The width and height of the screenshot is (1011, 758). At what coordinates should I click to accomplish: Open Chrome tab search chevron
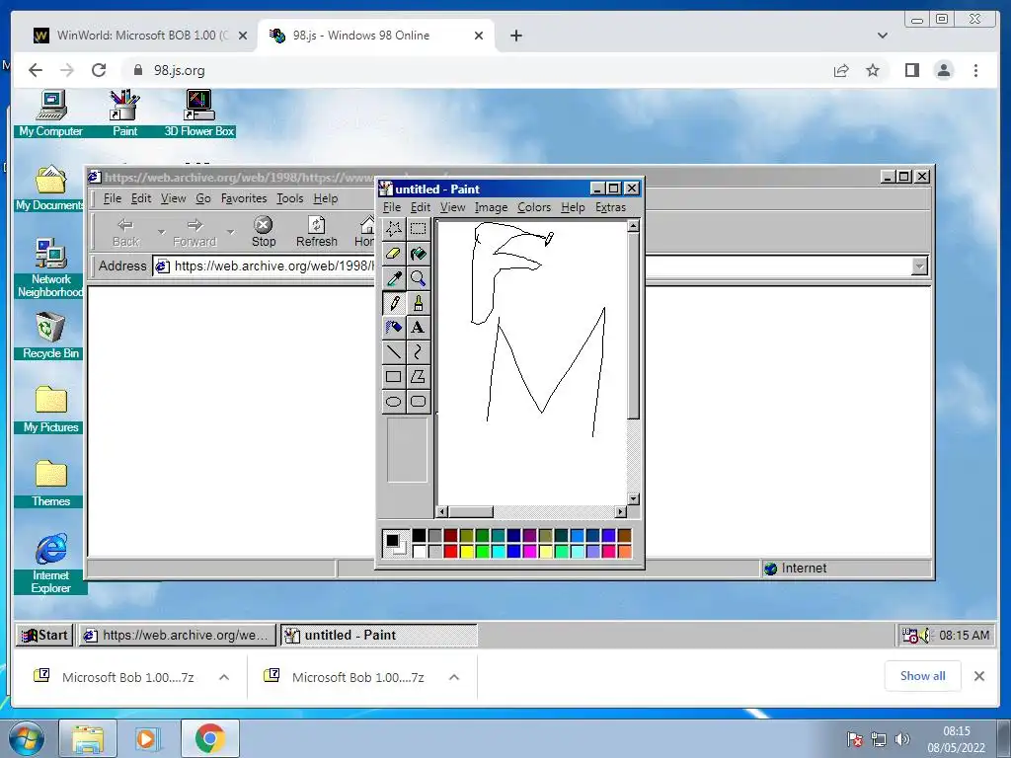pos(883,36)
